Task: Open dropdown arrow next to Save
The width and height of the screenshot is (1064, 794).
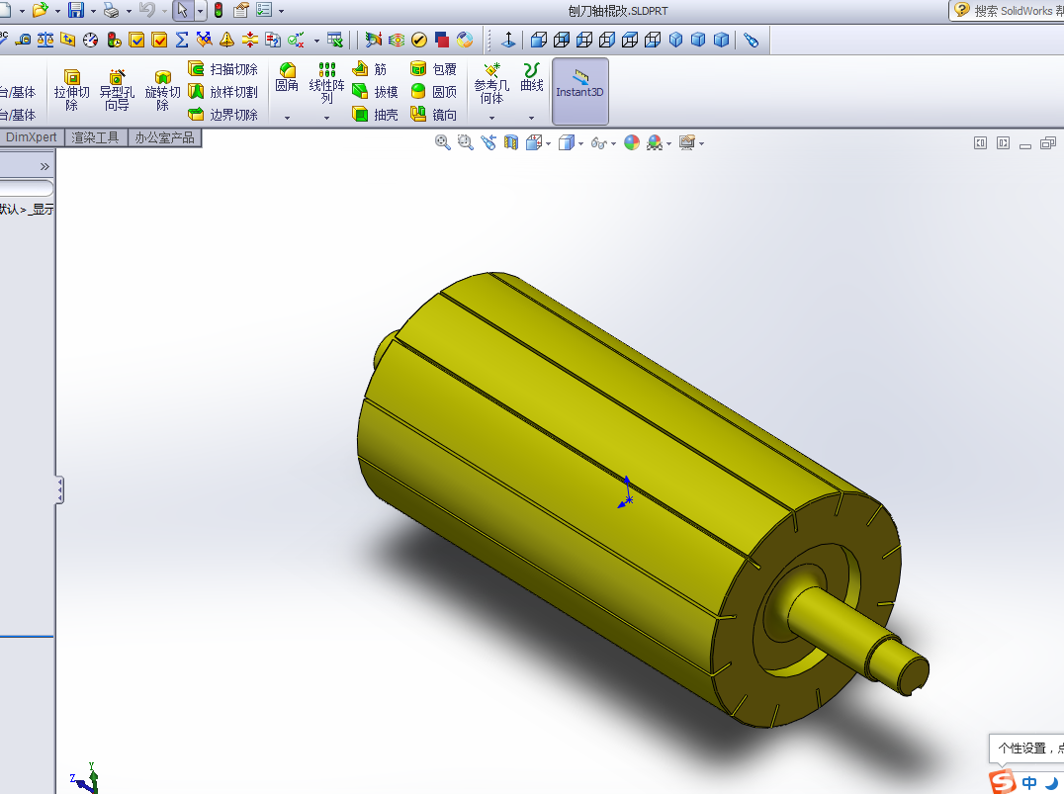Action: pos(93,11)
